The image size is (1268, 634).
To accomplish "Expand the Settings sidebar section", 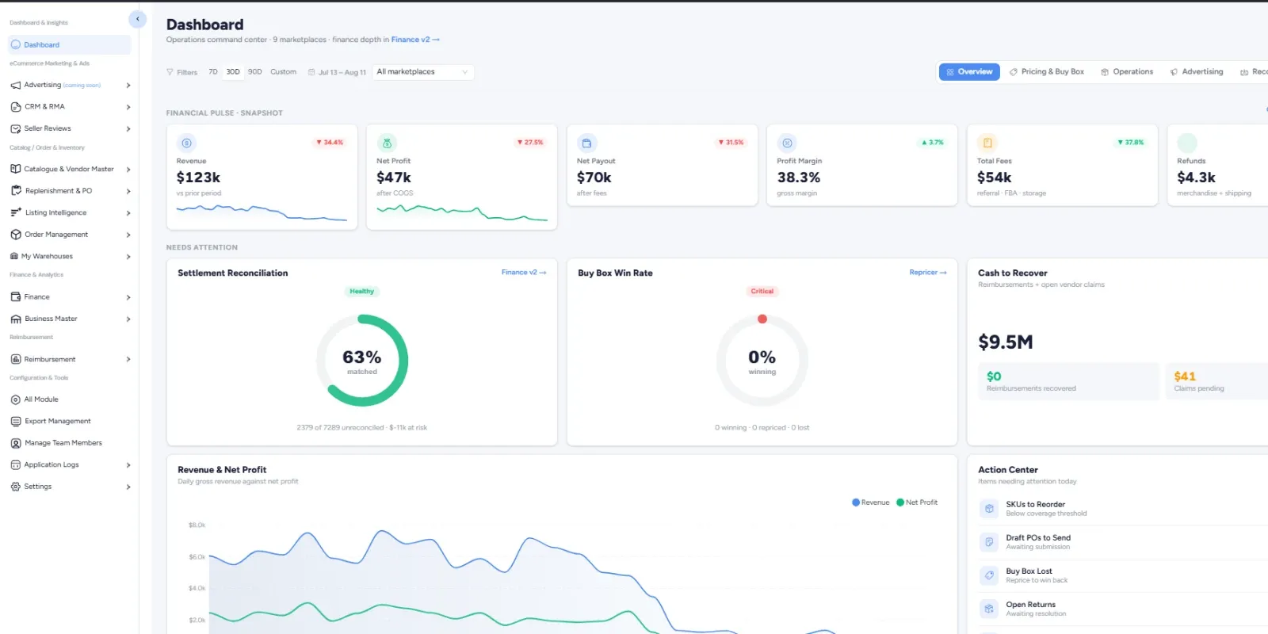I will tap(128, 487).
